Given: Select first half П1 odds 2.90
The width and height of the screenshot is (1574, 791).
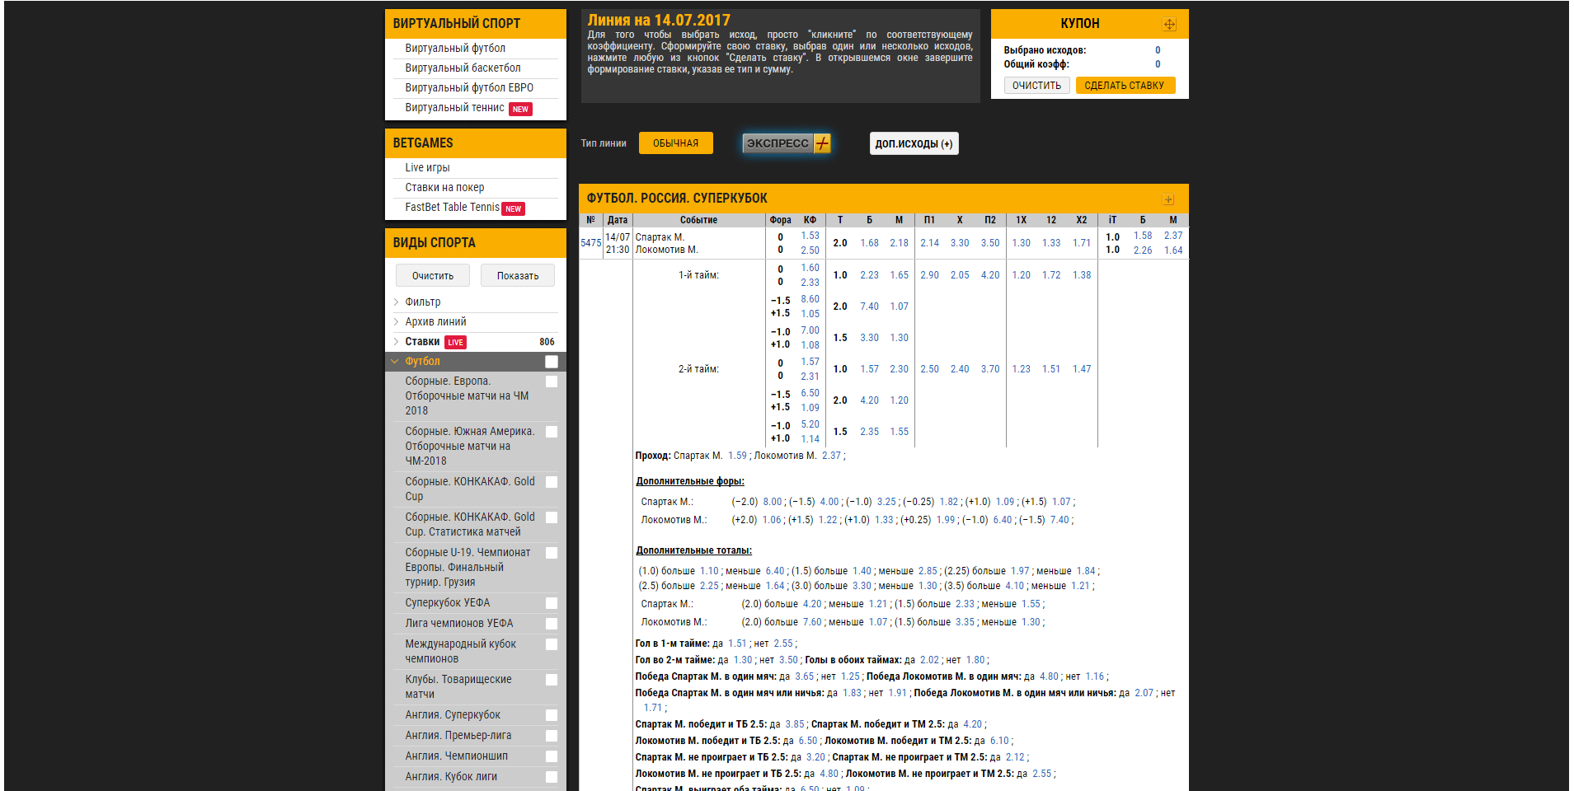Looking at the screenshot, I should pyautogui.click(x=929, y=275).
